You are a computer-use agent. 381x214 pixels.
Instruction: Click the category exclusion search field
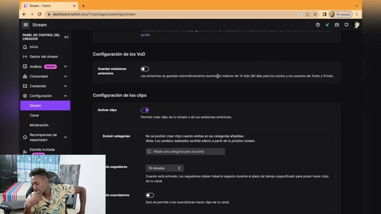tap(185, 152)
